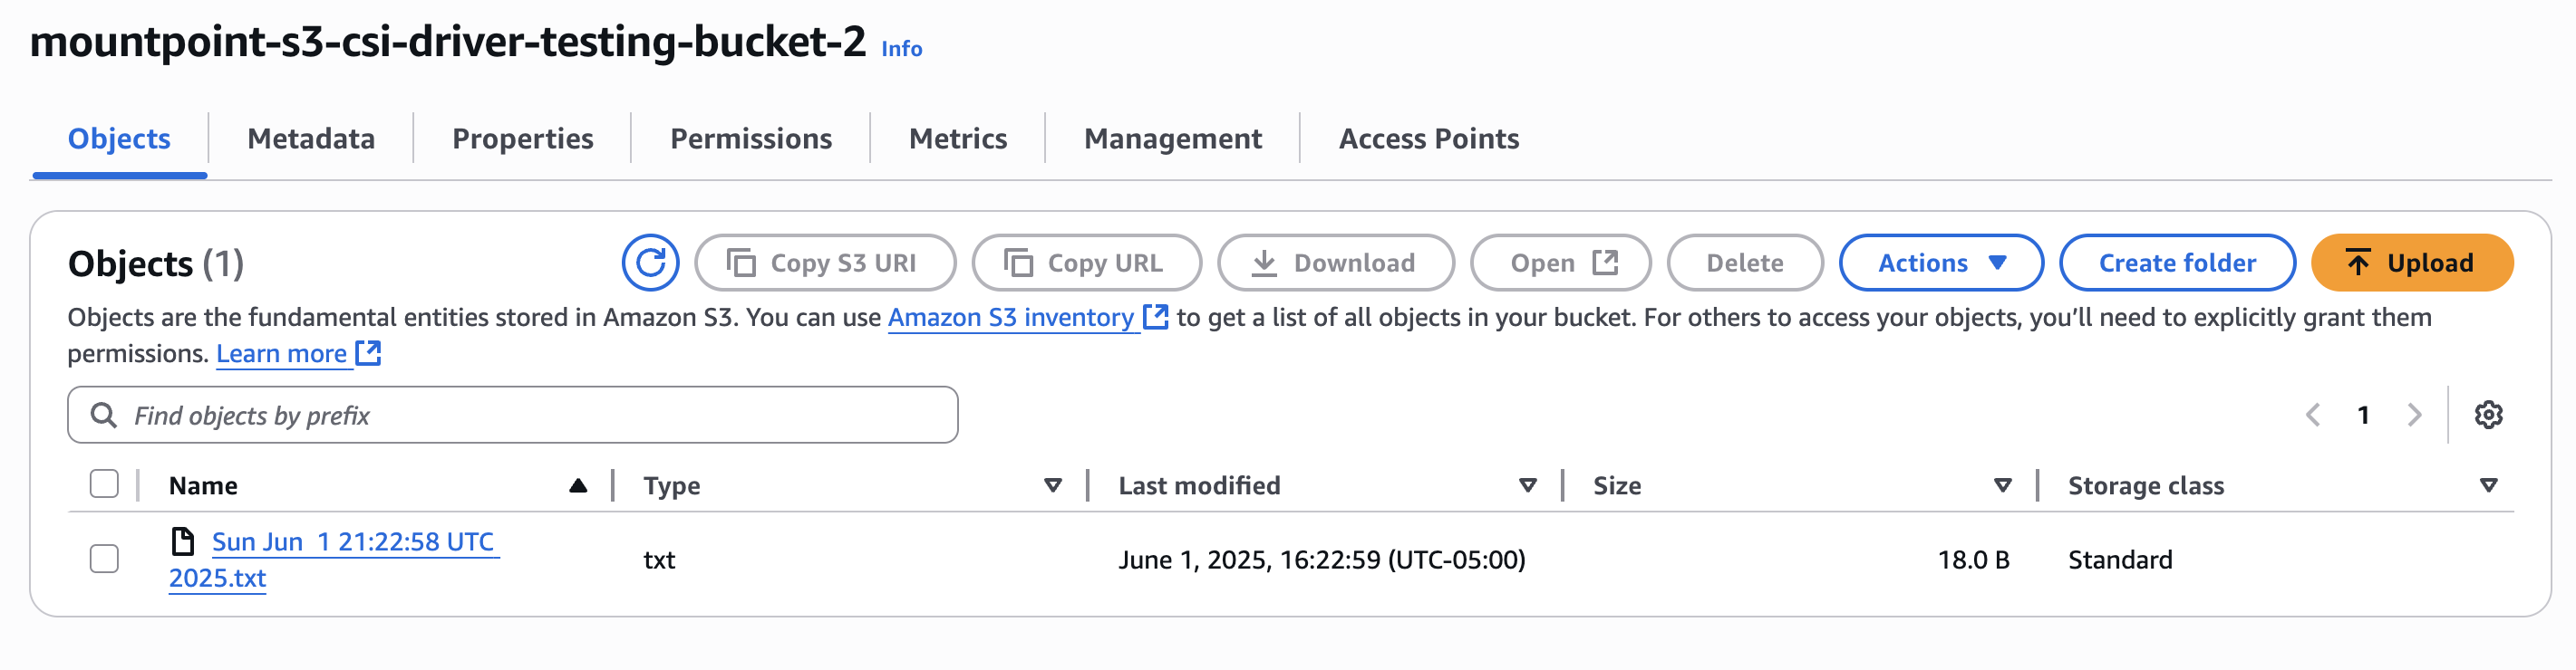Sort by Storage class column arrow
The image size is (2576, 670).
[x=2489, y=485]
